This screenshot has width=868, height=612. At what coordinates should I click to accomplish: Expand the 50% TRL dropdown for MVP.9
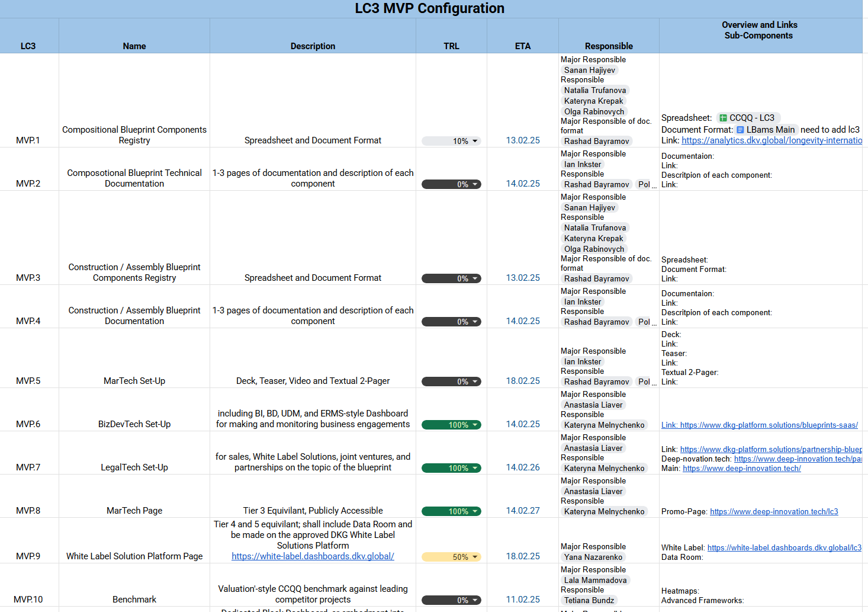point(475,557)
